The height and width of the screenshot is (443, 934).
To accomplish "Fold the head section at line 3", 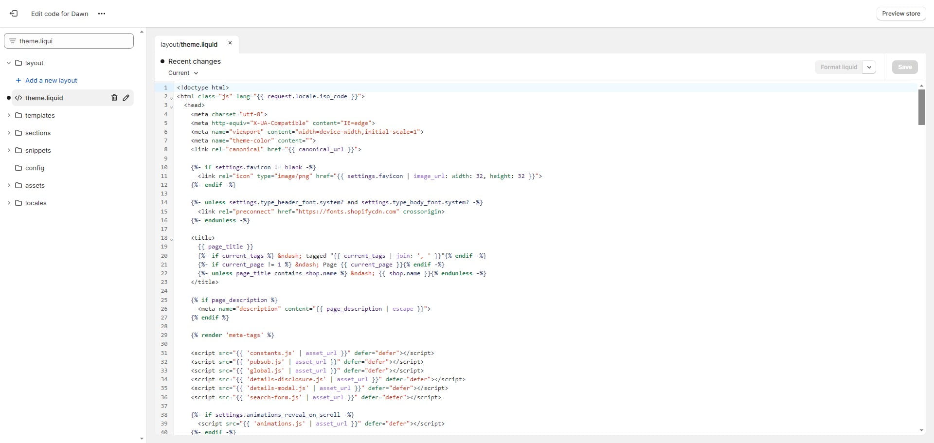I will pyautogui.click(x=171, y=106).
